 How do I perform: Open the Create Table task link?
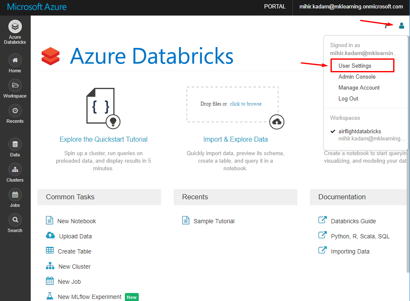point(74,251)
